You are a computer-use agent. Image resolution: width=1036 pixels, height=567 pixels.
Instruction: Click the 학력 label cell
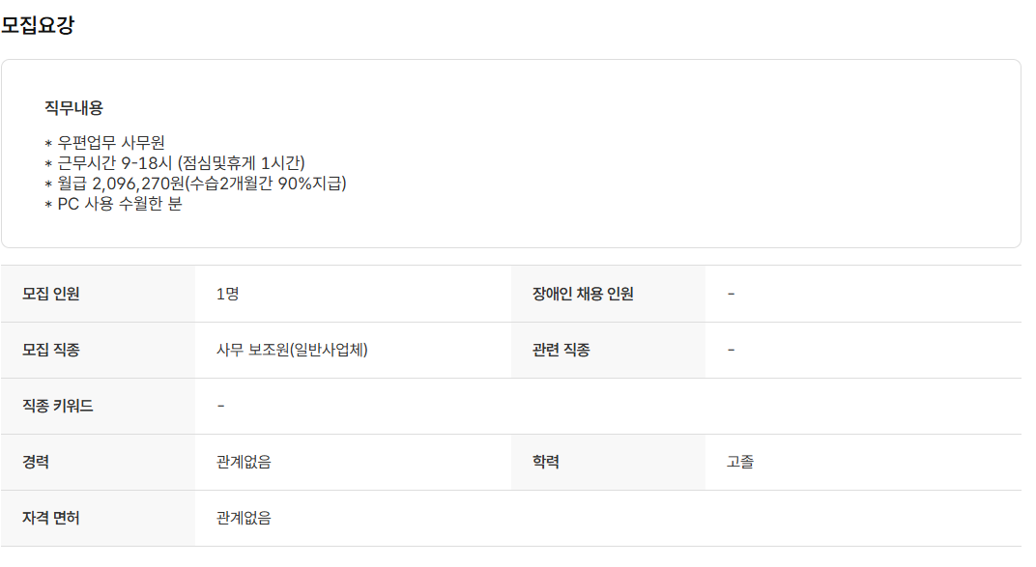pos(545,462)
